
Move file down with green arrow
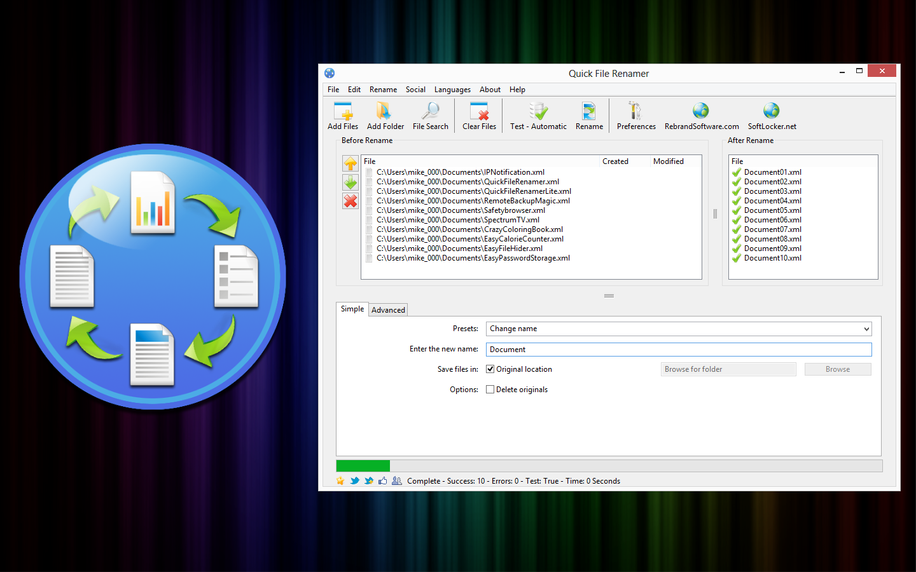pos(350,182)
